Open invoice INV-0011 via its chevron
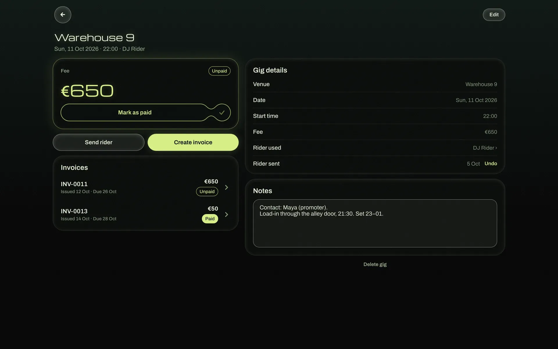 click(226, 188)
